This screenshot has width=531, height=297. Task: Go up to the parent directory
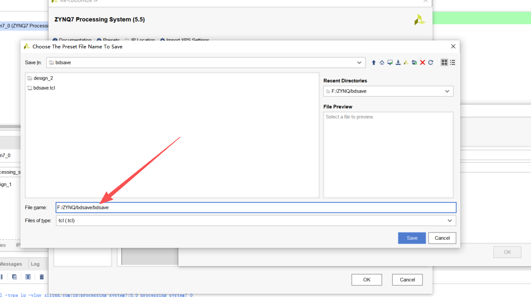pyautogui.click(x=374, y=63)
